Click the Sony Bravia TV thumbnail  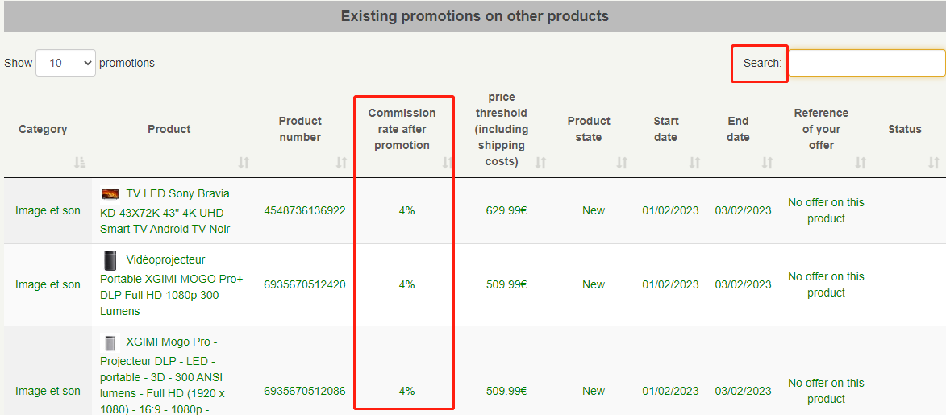[x=110, y=194]
